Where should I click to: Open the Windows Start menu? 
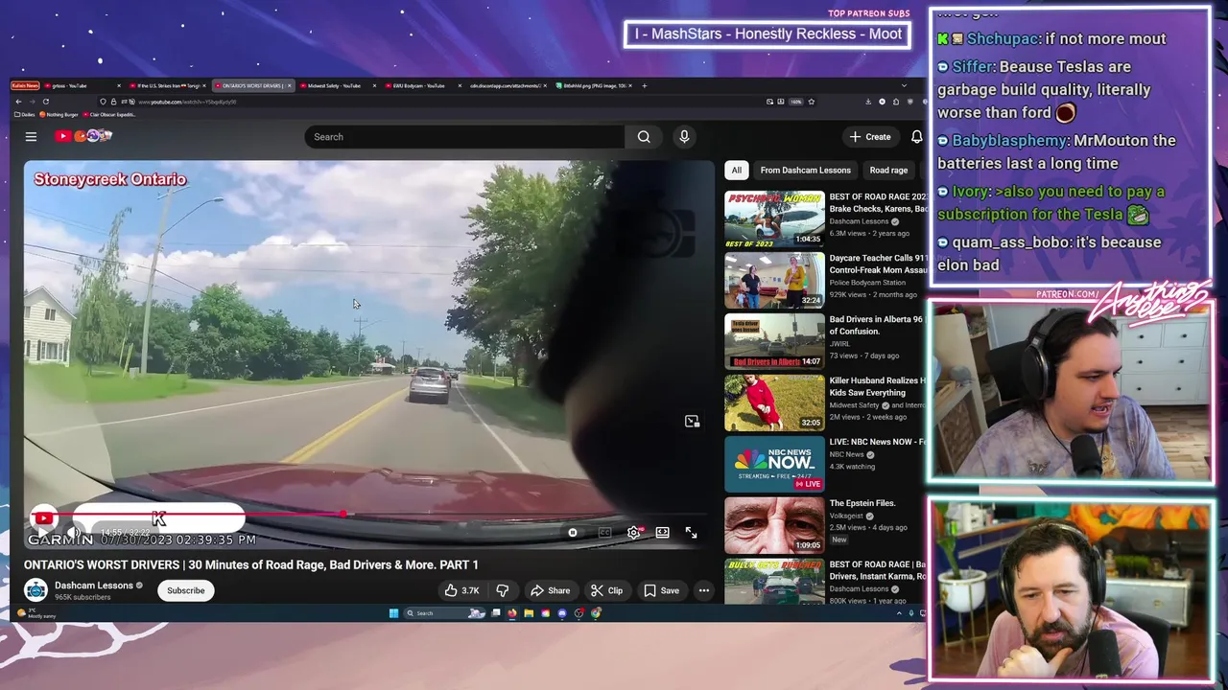click(x=393, y=613)
